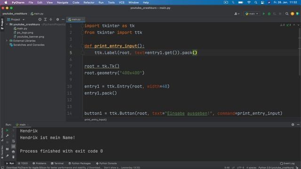This screenshot has height=169, width=301.
Task: Open macOS Spotlight search icon
Action: 256,2
